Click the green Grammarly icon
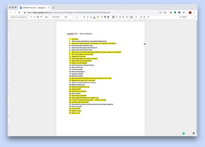Image resolution: width=205 pixels, height=147 pixels. [183, 133]
